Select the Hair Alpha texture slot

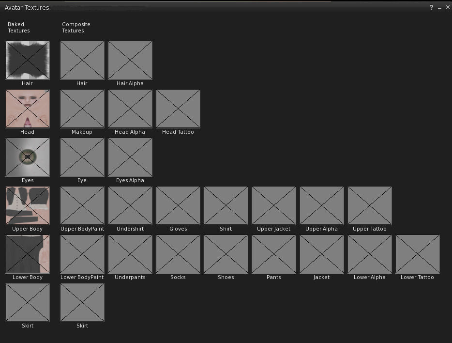pyautogui.click(x=130, y=61)
